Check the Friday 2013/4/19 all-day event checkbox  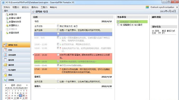[x=58, y=81]
